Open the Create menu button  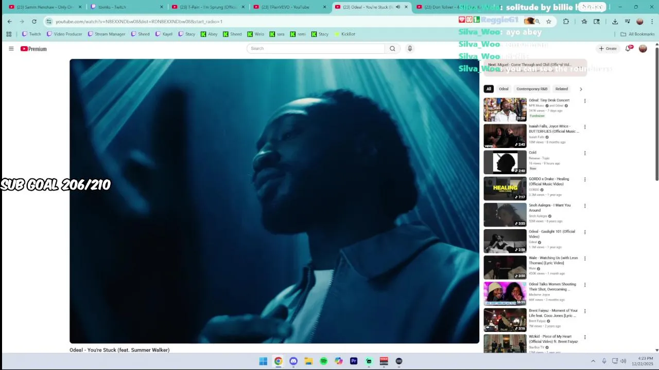pyautogui.click(x=608, y=48)
